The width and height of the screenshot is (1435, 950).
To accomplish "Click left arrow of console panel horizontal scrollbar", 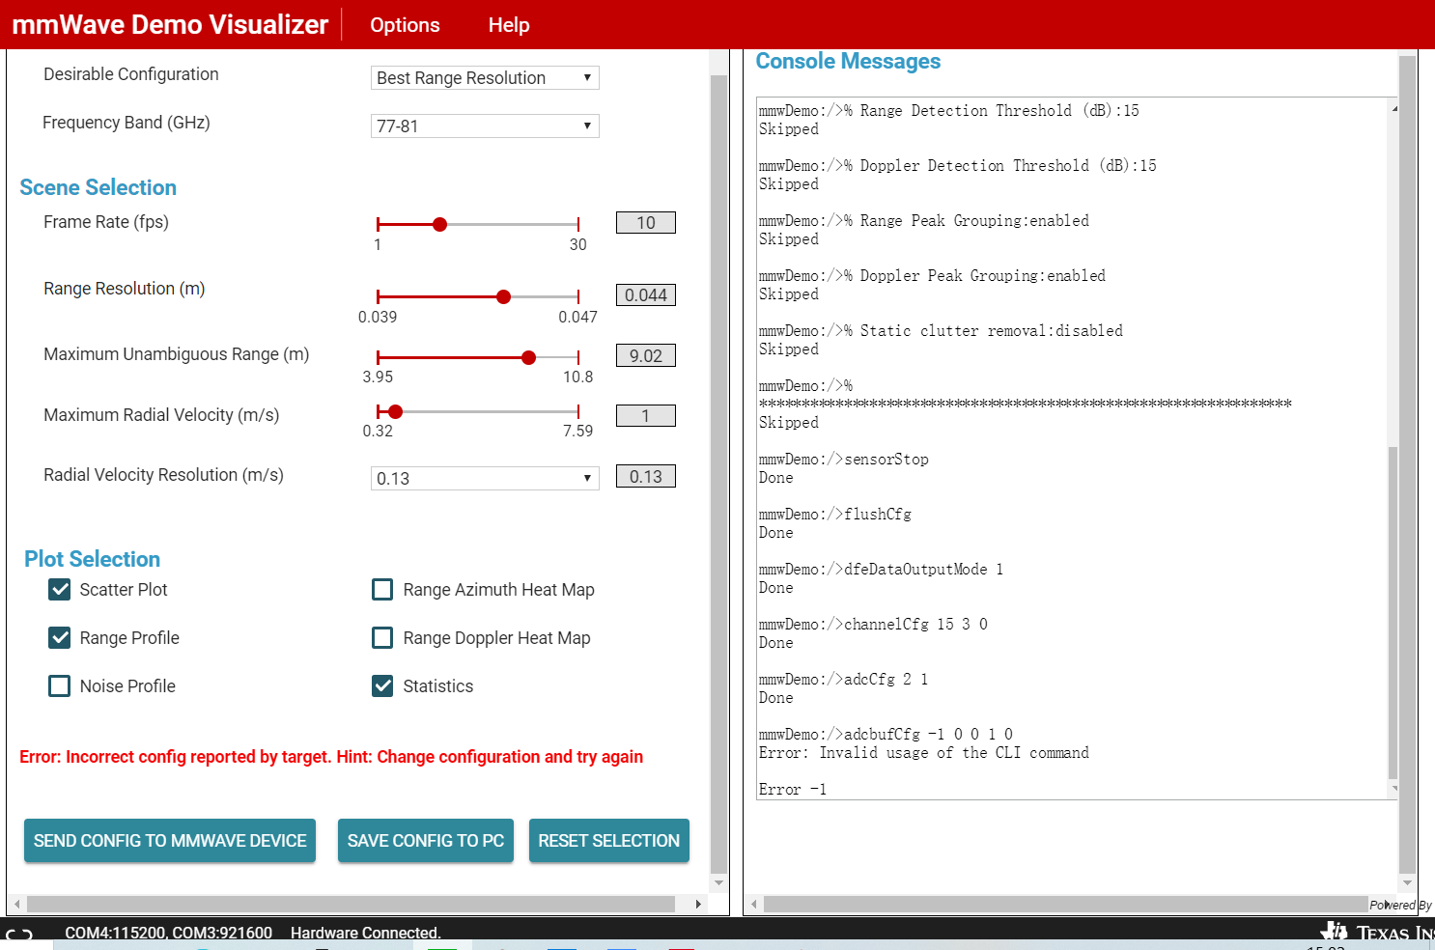I will [754, 905].
